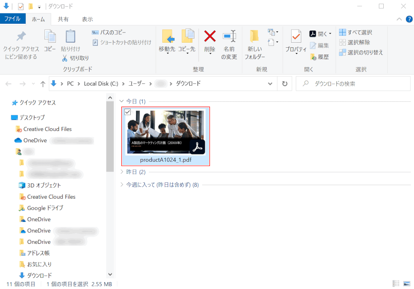Click the Move to (移動先) icon
414x289 pixels.
click(167, 36)
